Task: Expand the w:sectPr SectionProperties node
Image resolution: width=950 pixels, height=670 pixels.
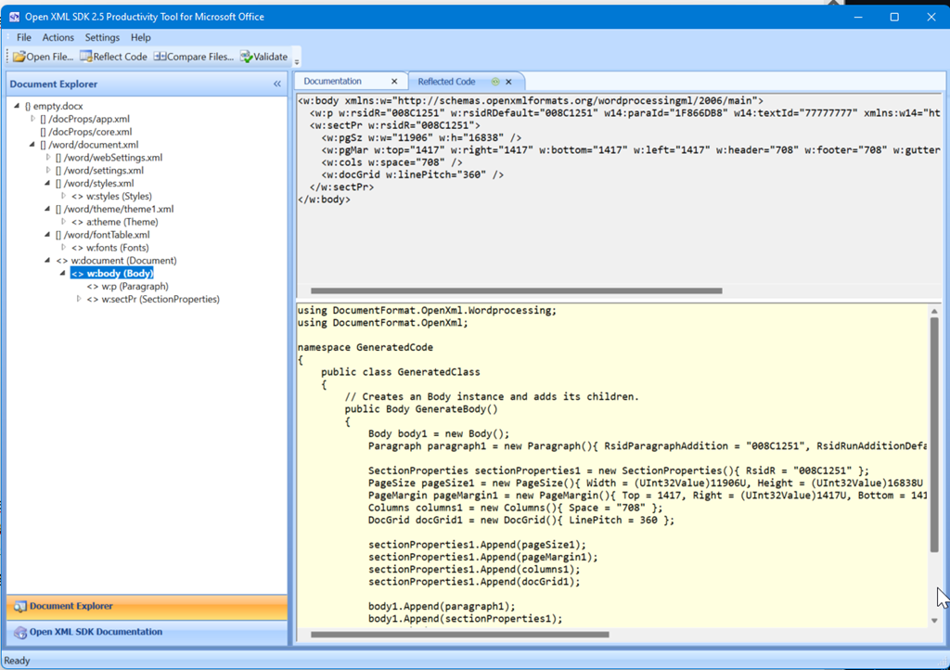Action: [79, 299]
